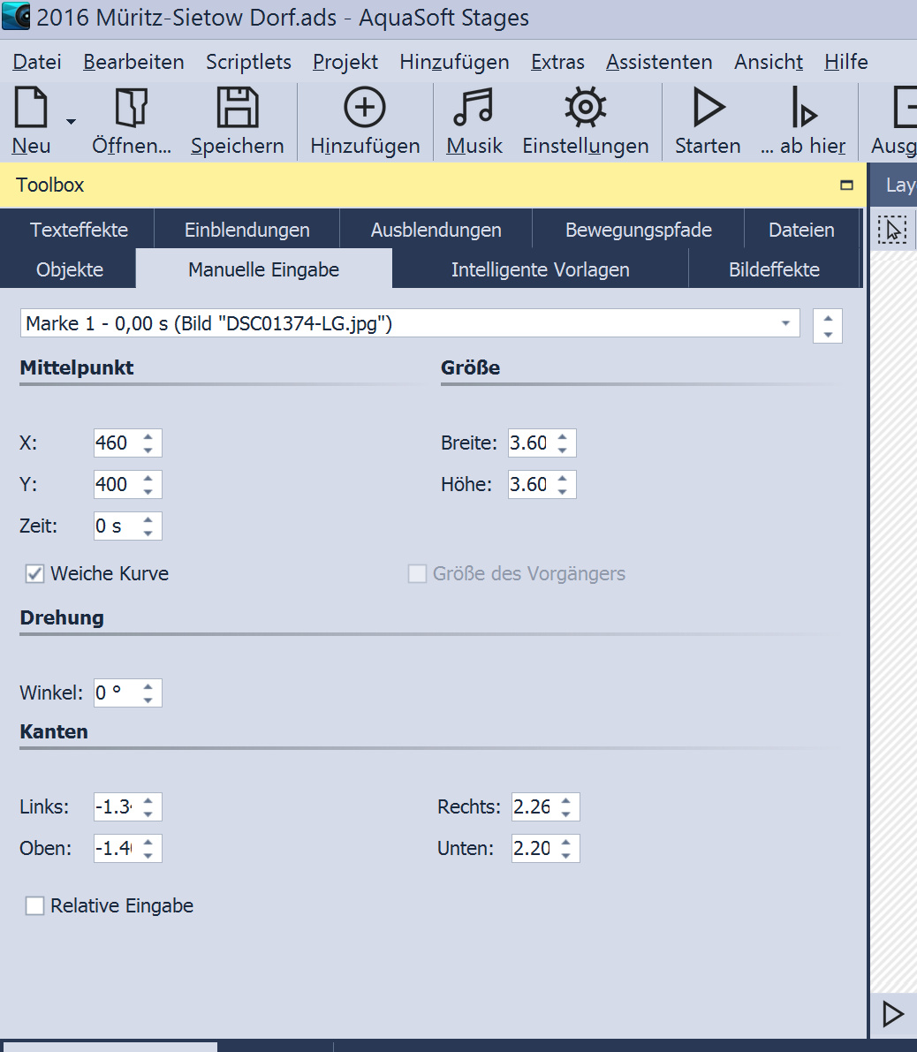The width and height of the screenshot is (917, 1052).
Task: Open the Scriptlets menu
Action: [x=248, y=62]
